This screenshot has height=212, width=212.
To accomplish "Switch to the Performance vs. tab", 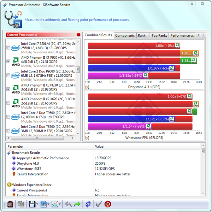I will click(x=182, y=36).
